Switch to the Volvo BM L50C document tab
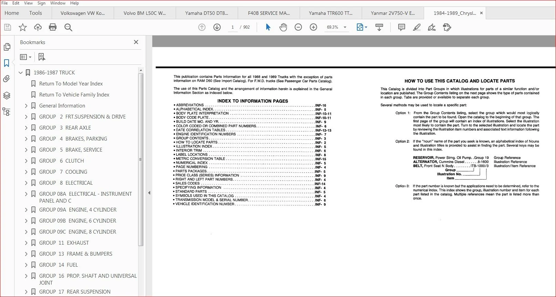 (x=145, y=13)
